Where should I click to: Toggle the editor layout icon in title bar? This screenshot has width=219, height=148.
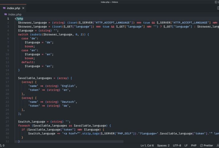tap(216, 2)
